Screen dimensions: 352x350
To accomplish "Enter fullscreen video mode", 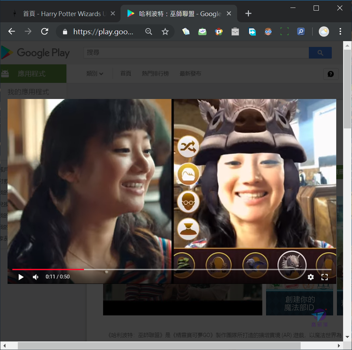I will click(x=324, y=277).
